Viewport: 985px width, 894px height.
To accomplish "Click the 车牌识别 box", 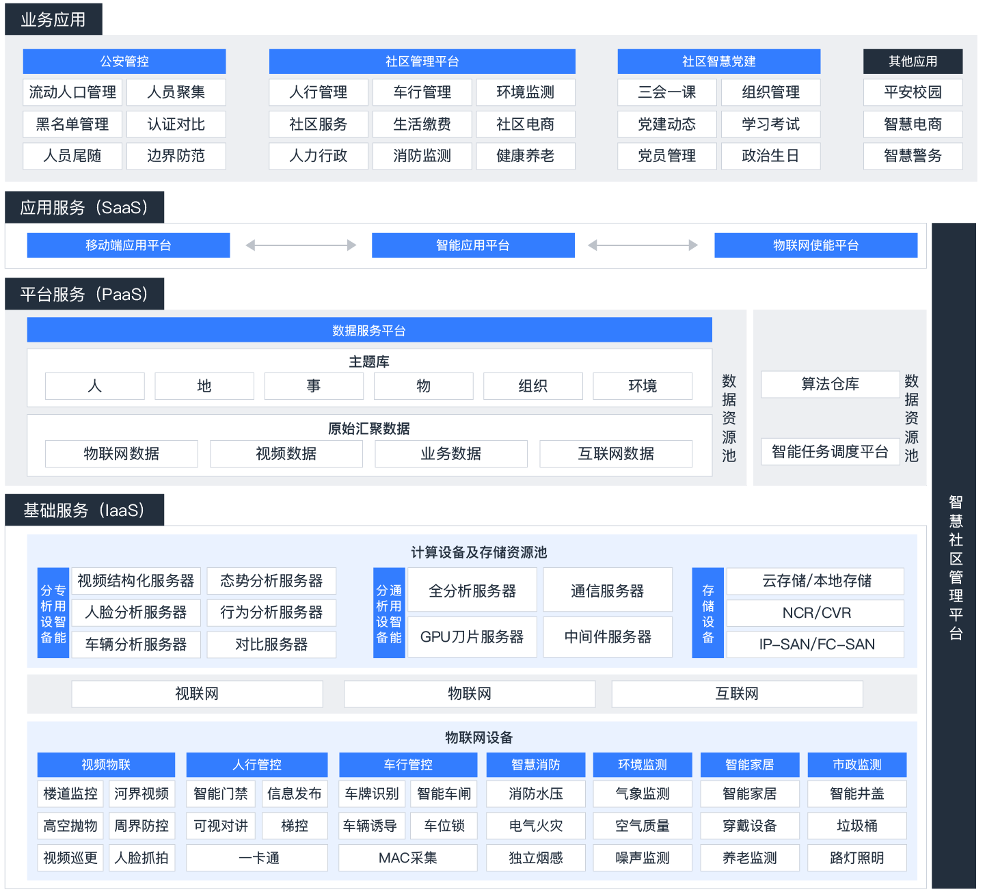I will tap(372, 794).
